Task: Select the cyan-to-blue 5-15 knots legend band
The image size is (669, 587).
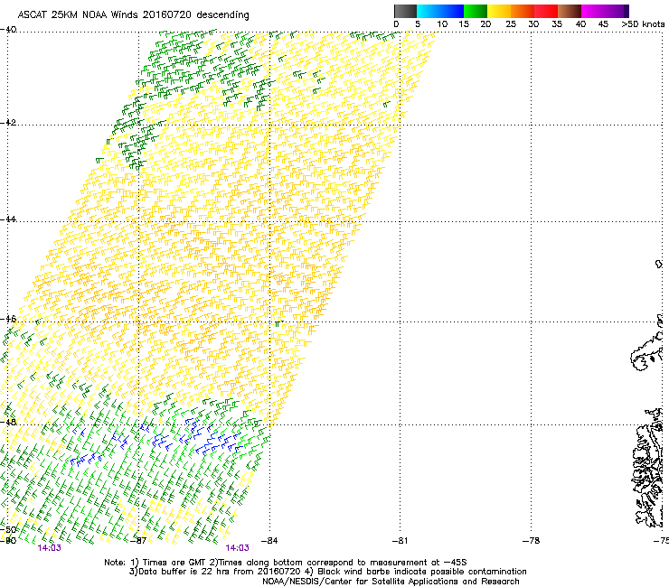Action: [x=440, y=11]
